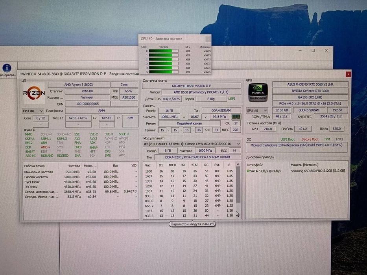Maximize the background window
367x275 pixels.
pyautogui.click(x=313, y=50)
